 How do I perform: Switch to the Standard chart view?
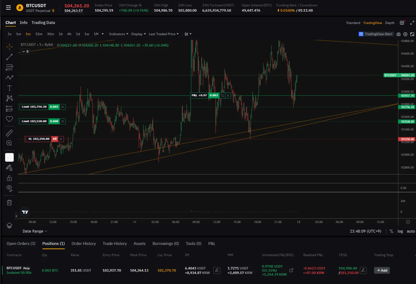pyautogui.click(x=353, y=23)
